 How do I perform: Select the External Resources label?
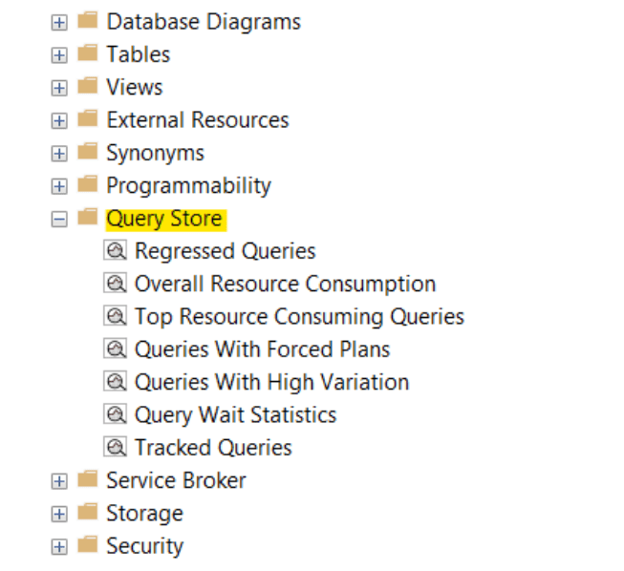[198, 119]
